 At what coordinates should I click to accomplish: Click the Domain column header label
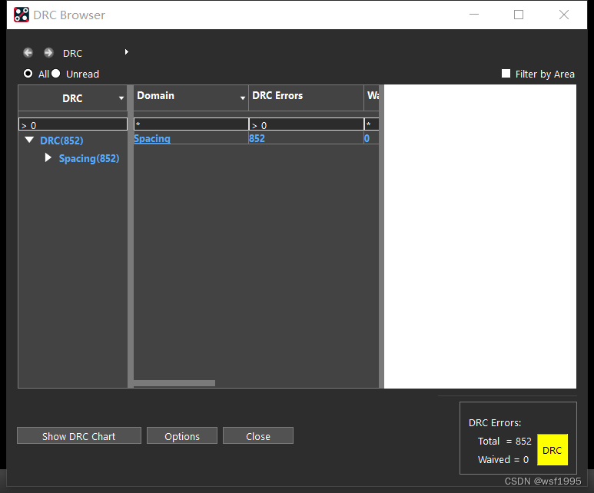(156, 95)
